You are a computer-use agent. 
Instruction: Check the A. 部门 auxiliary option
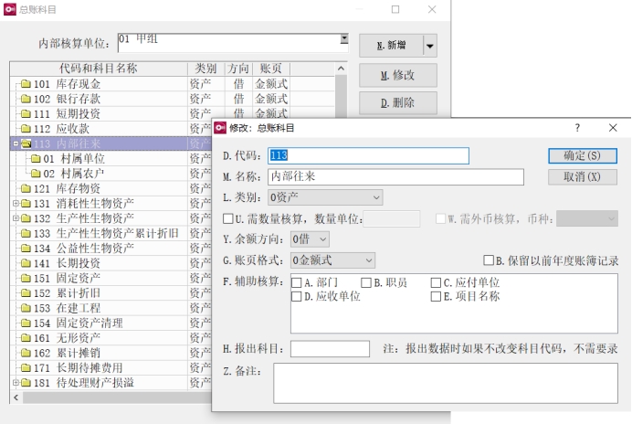pyautogui.click(x=297, y=283)
